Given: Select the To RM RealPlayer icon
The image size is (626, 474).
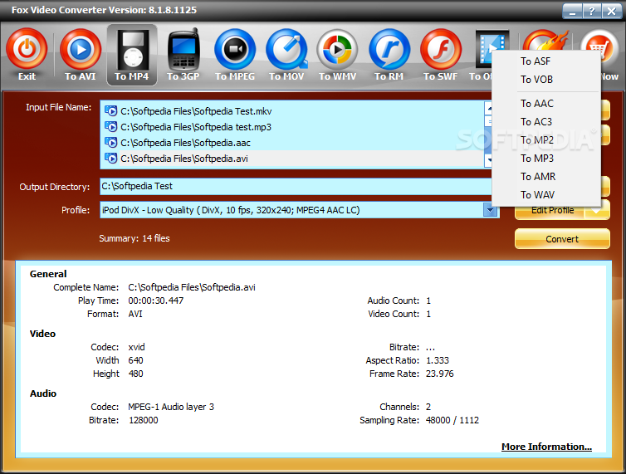Looking at the screenshot, I should click(389, 50).
